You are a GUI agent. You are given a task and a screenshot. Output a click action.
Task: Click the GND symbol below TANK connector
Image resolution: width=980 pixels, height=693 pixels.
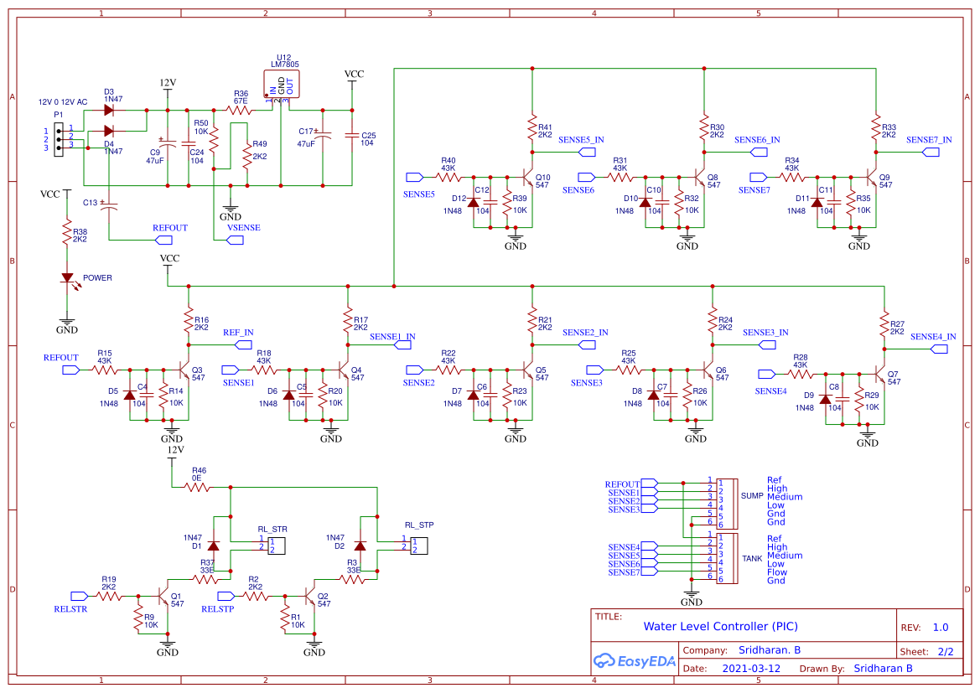coord(692,595)
